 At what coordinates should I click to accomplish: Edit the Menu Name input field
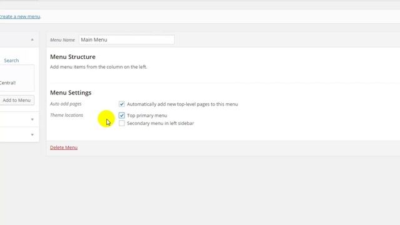pos(126,39)
